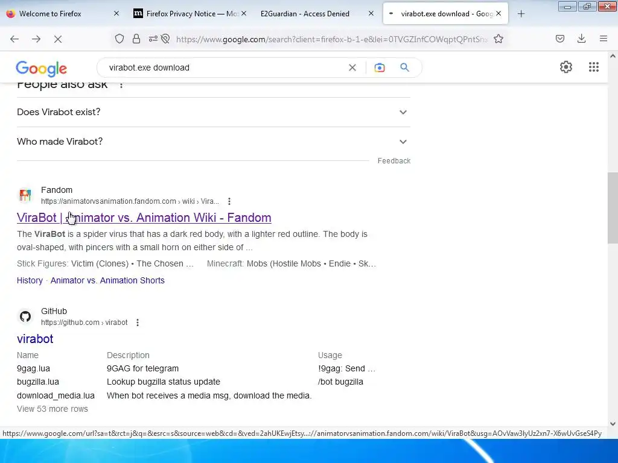The image size is (618, 463).
Task: Close the Welcome to Firefox tab
Action: click(x=116, y=14)
